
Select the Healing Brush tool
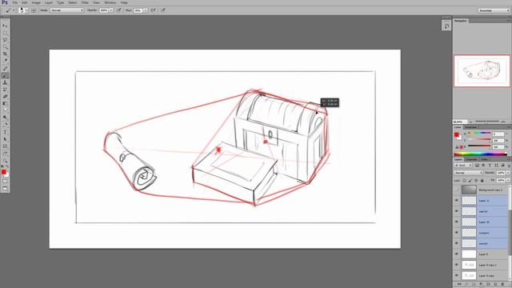pos(5,69)
